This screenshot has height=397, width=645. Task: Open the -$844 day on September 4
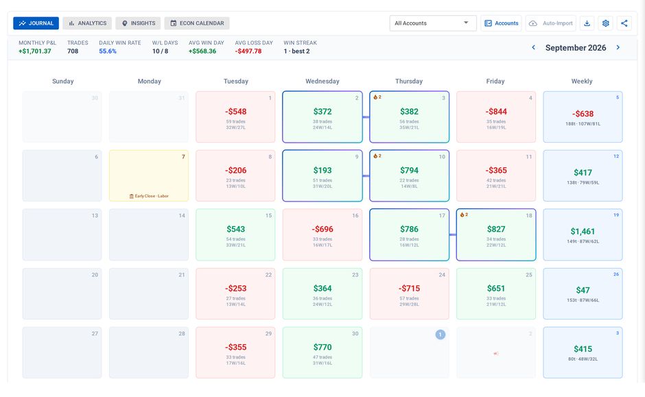click(x=496, y=117)
